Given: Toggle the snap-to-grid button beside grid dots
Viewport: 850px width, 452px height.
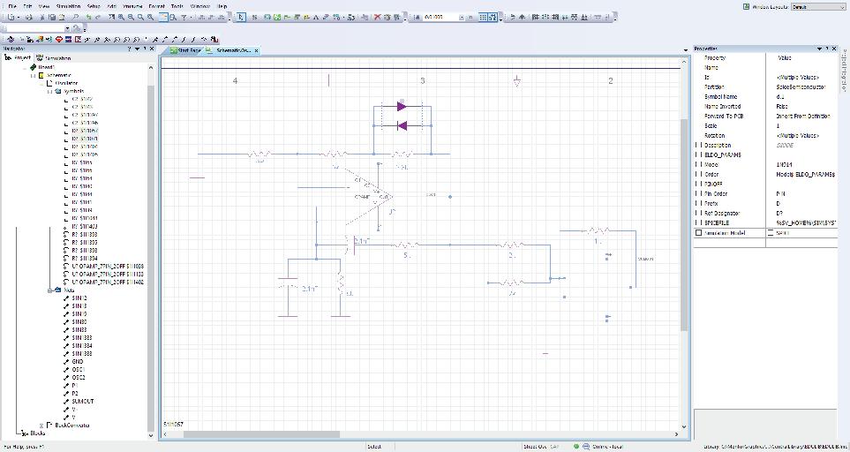Looking at the screenshot, I should coord(493,17).
